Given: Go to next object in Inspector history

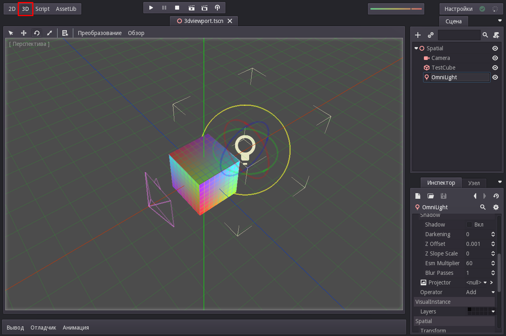Looking at the screenshot, I should click(484, 196).
